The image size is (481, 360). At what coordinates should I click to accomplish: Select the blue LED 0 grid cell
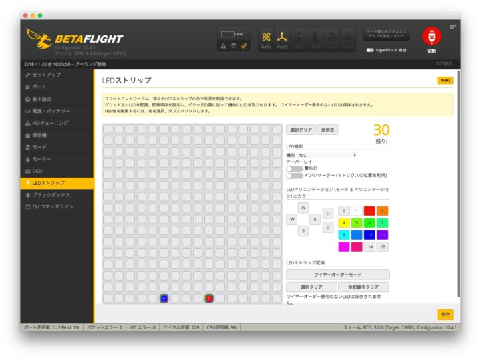pos(164,298)
